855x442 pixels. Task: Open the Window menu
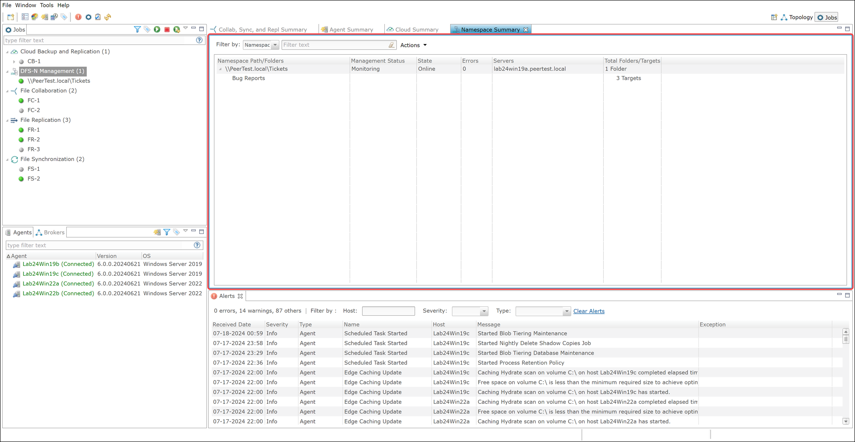tap(25, 5)
